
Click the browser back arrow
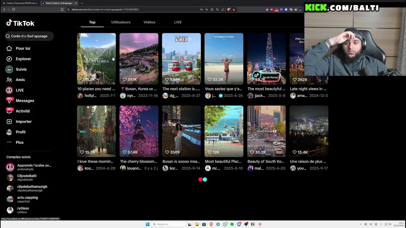[x=4, y=9]
